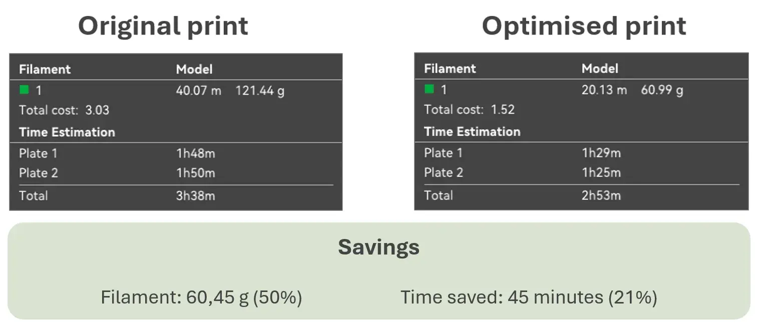Click Time saved 45 minutes text
The image size is (757, 324).
click(529, 297)
